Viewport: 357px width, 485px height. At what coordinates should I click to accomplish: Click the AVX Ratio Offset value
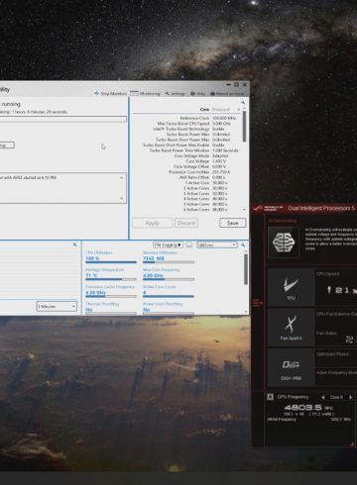coord(218,177)
